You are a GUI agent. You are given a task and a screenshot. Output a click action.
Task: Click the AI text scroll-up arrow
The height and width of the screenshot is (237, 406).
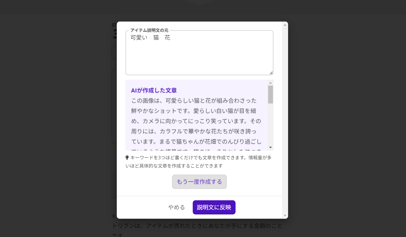click(270, 83)
